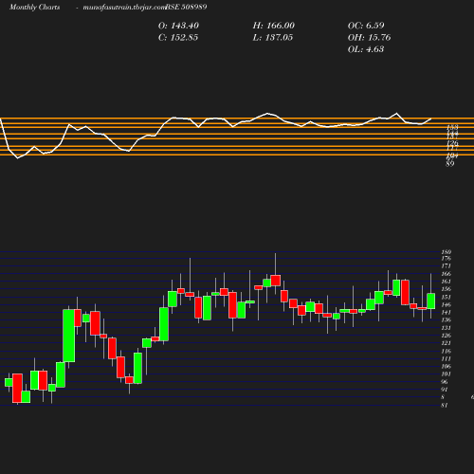Viewport: 474px width, 474px height.
Task: Click the "BSE 508989" symbol label
Action: (x=186, y=7)
